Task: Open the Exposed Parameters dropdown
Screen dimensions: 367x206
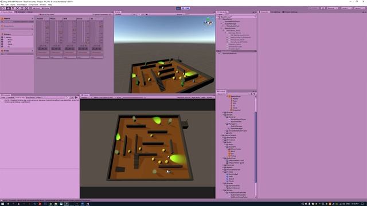Action: point(102,14)
